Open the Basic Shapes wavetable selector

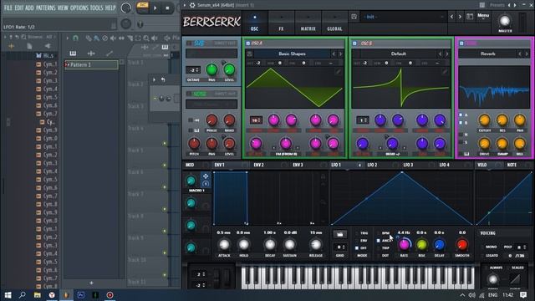tap(292, 54)
